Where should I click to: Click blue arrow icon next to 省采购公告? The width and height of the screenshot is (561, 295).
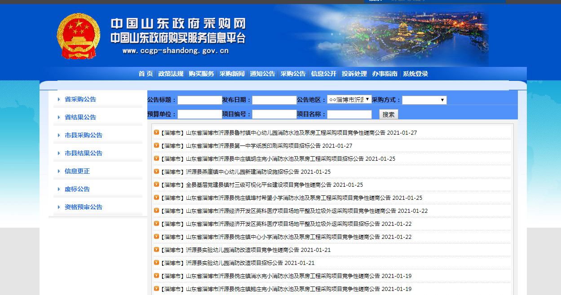point(59,99)
